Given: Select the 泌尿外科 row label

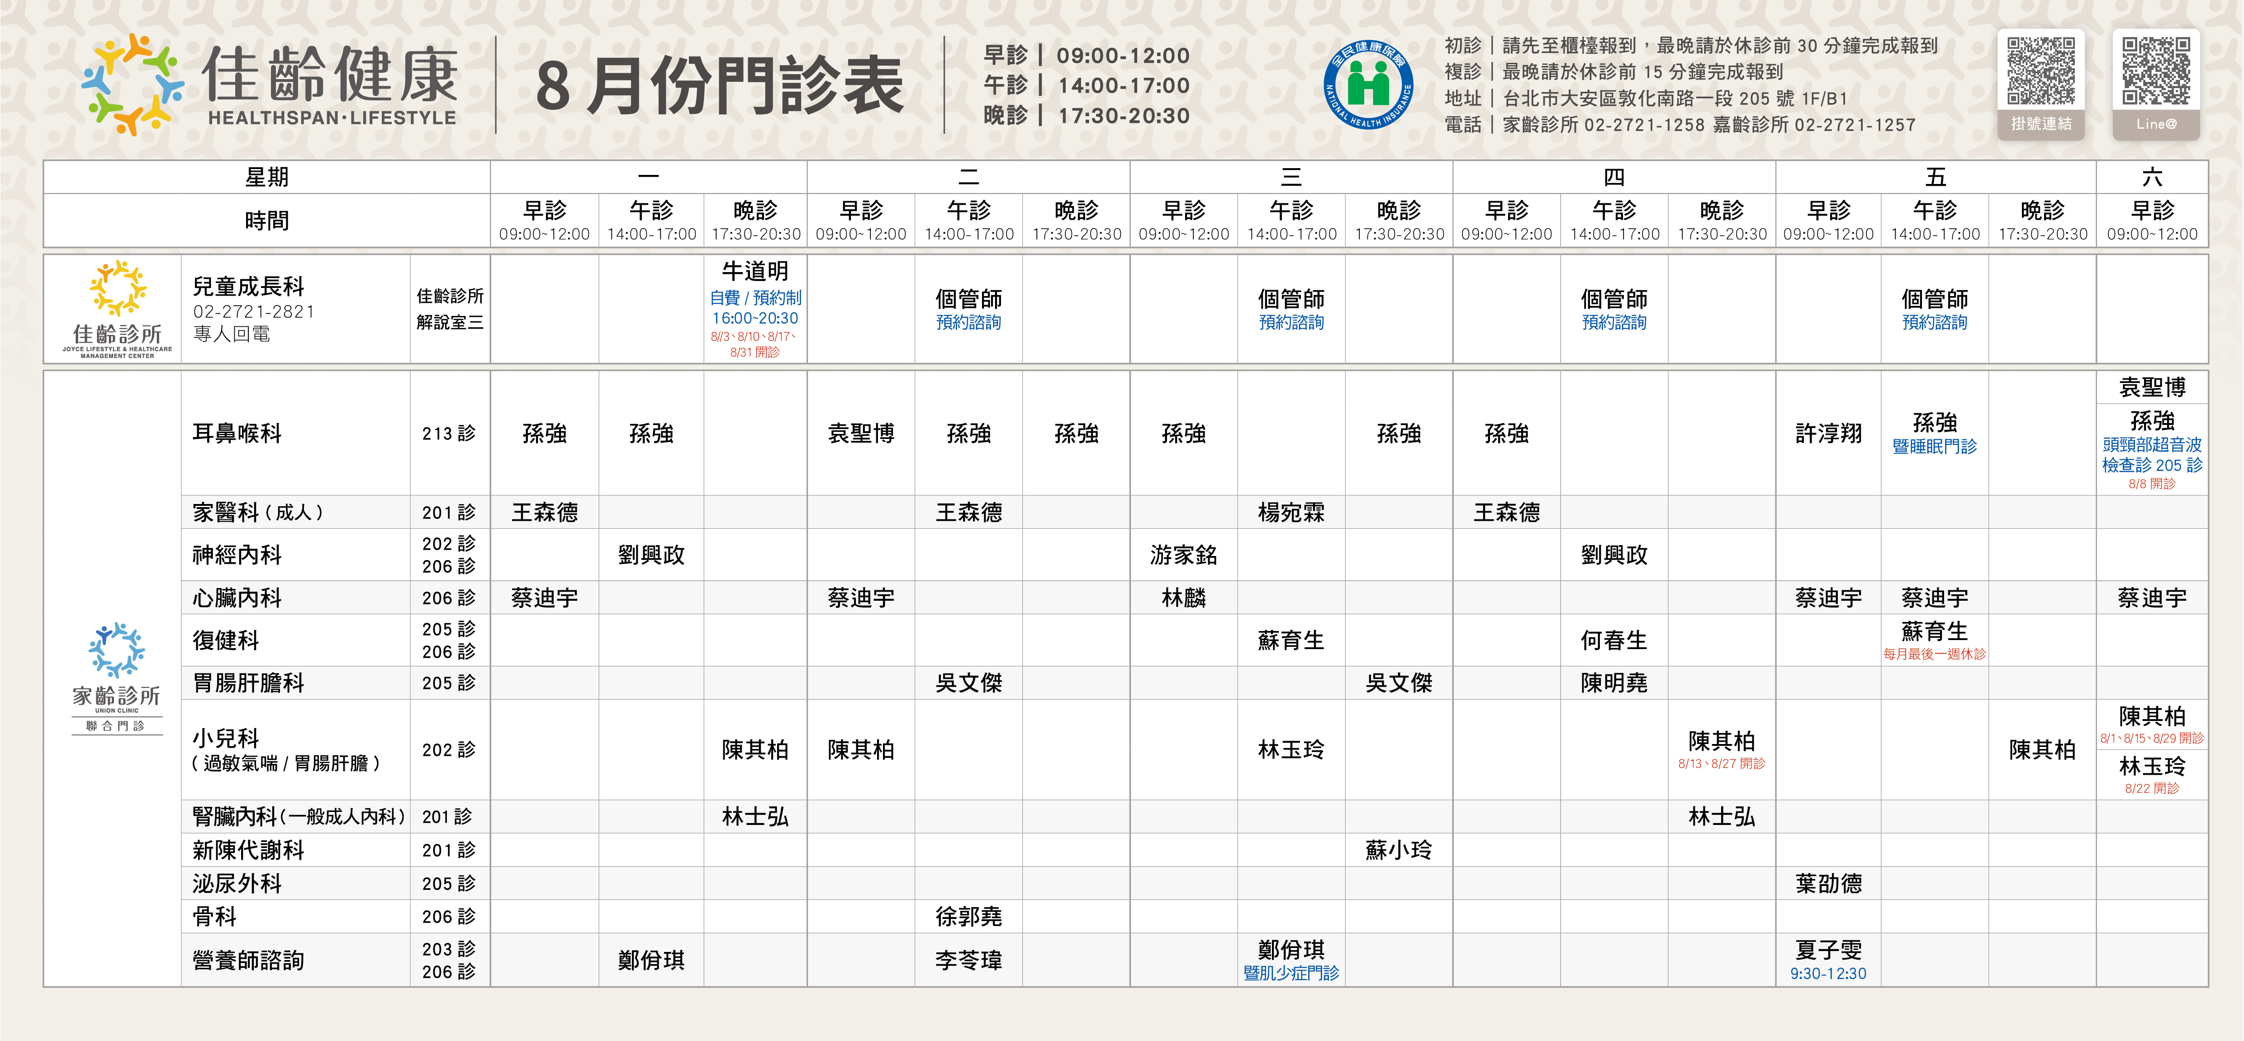Looking at the screenshot, I should click(x=237, y=883).
